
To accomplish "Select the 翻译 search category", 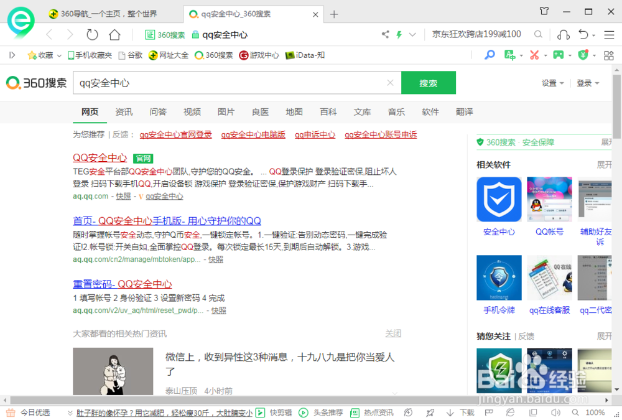I will (x=465, y=112).
